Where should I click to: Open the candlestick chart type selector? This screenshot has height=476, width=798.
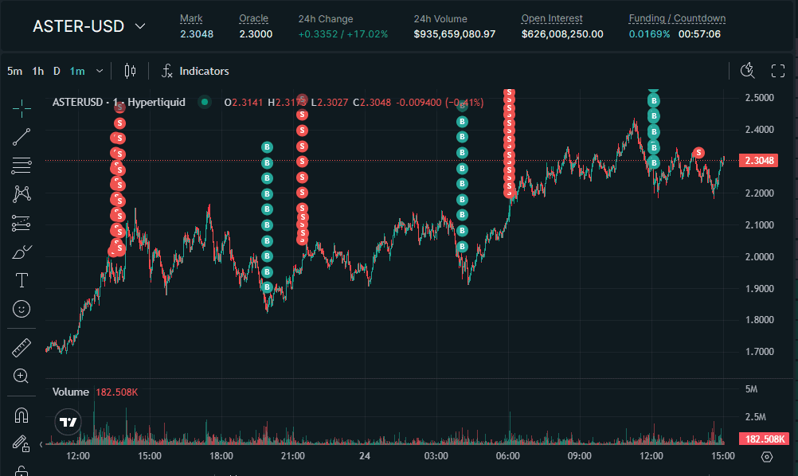[x=131, y=71]
